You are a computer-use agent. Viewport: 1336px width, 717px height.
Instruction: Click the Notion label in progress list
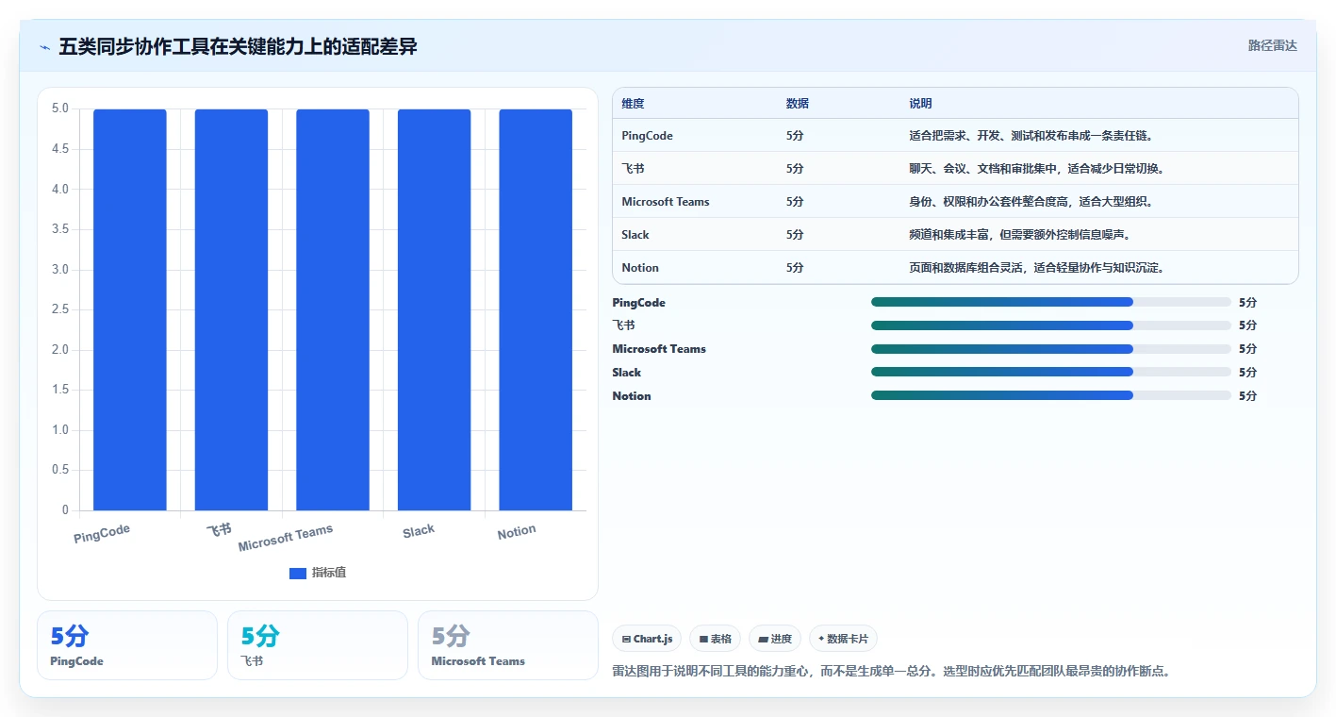(632, 396)
